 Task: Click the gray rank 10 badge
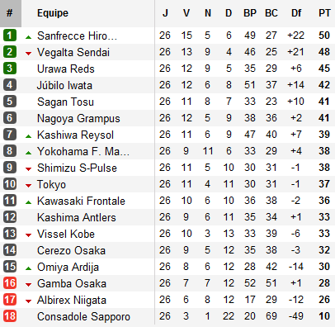point(10,184)
